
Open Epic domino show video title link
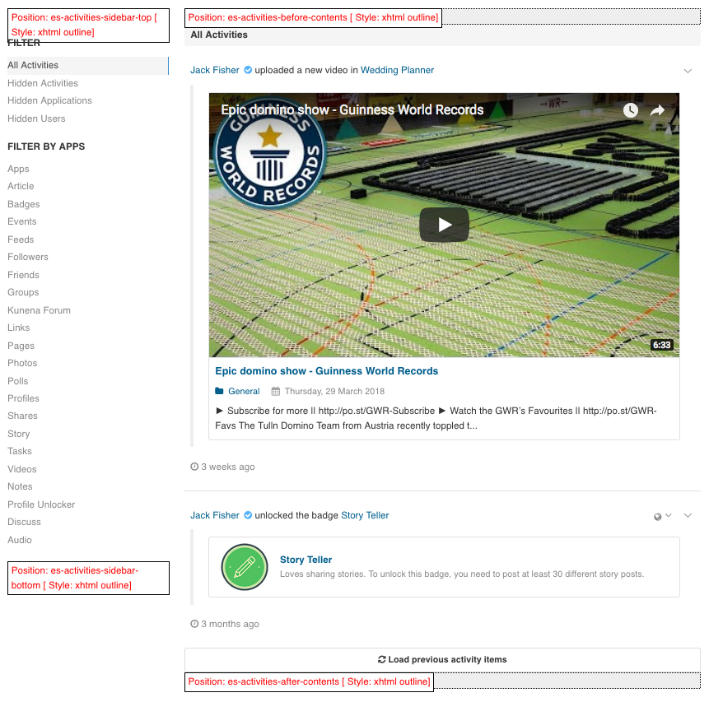coord(326,371)
